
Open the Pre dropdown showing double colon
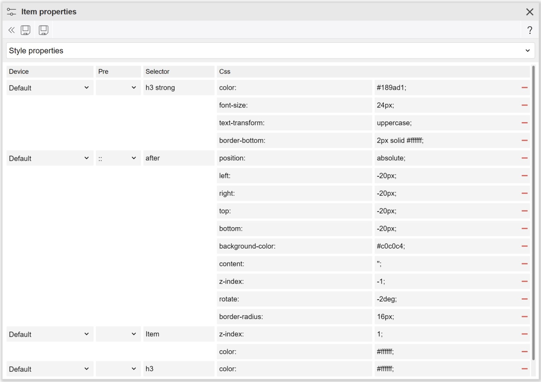[118, 158]
